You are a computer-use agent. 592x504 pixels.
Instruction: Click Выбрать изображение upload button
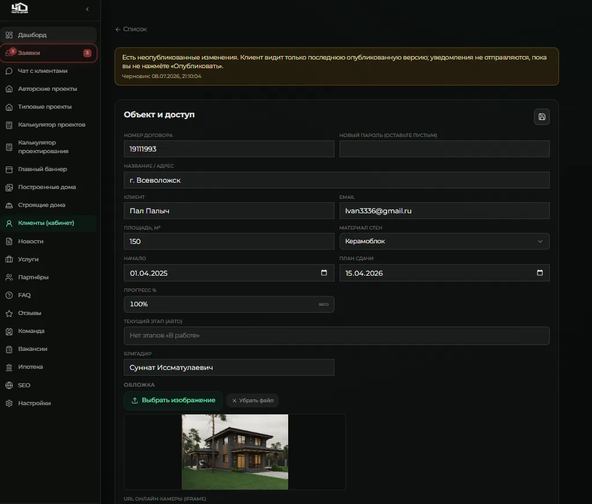tap(173, 401)
